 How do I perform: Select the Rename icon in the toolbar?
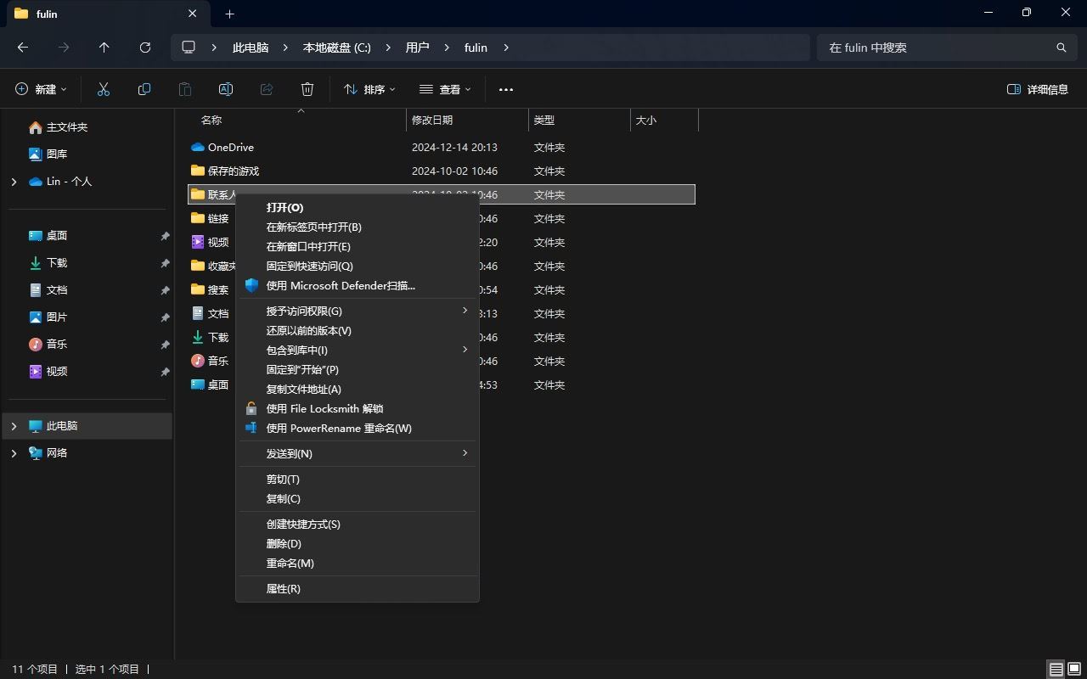pos(225,89)
